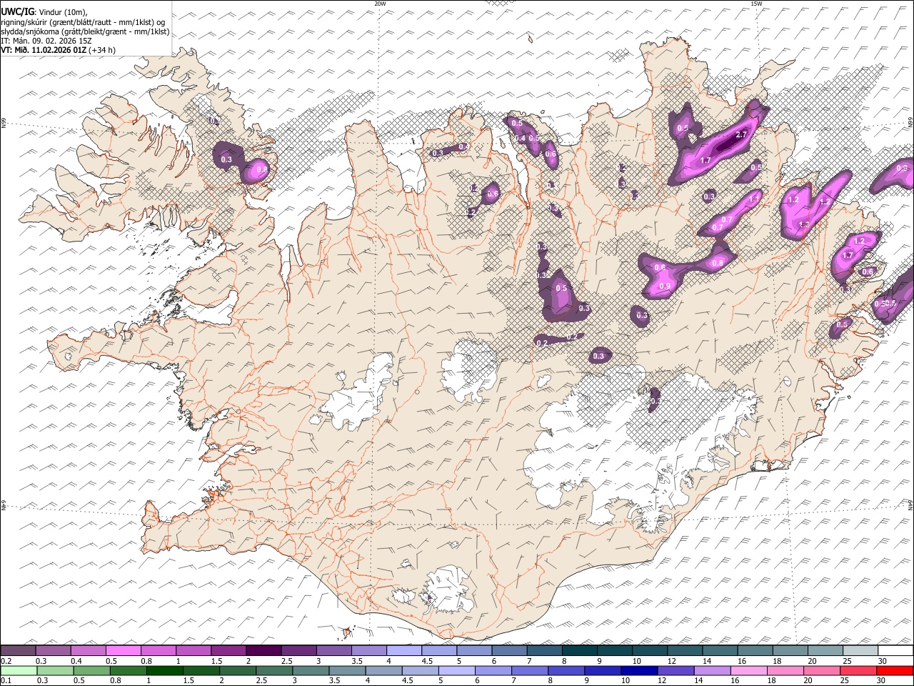Click the palest green 0.1–0.3 rain swatch

[19, 671]
